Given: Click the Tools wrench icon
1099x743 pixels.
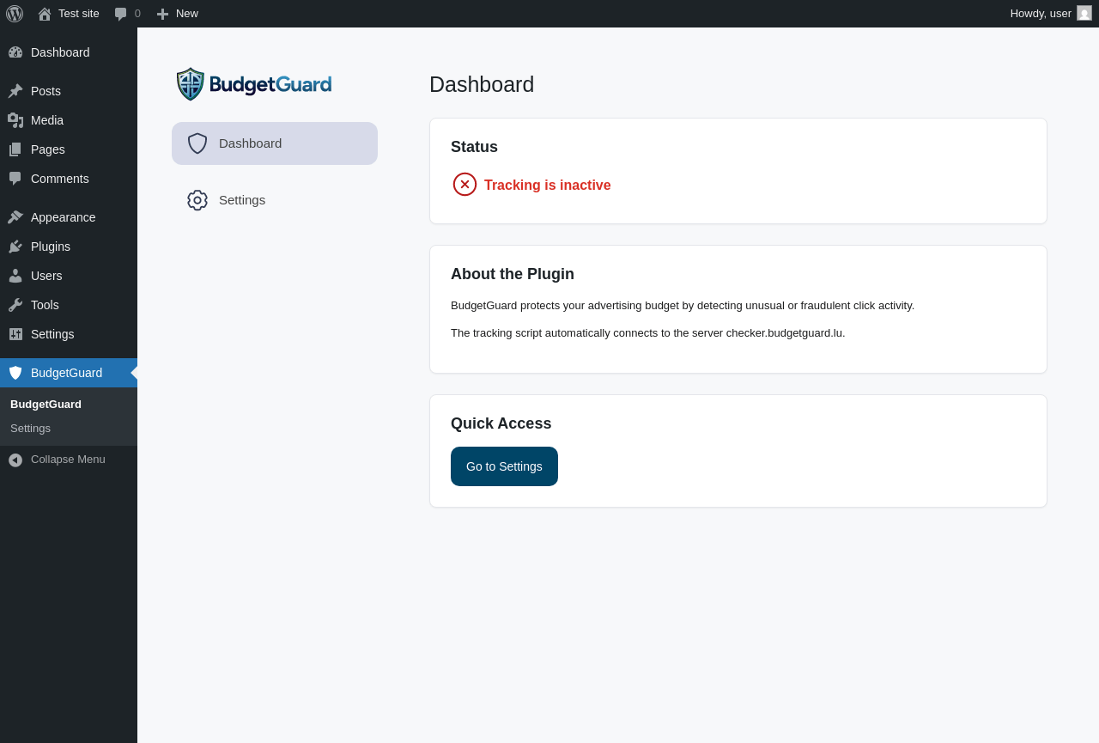Looking at the screenshot, I should coord(15,305).
